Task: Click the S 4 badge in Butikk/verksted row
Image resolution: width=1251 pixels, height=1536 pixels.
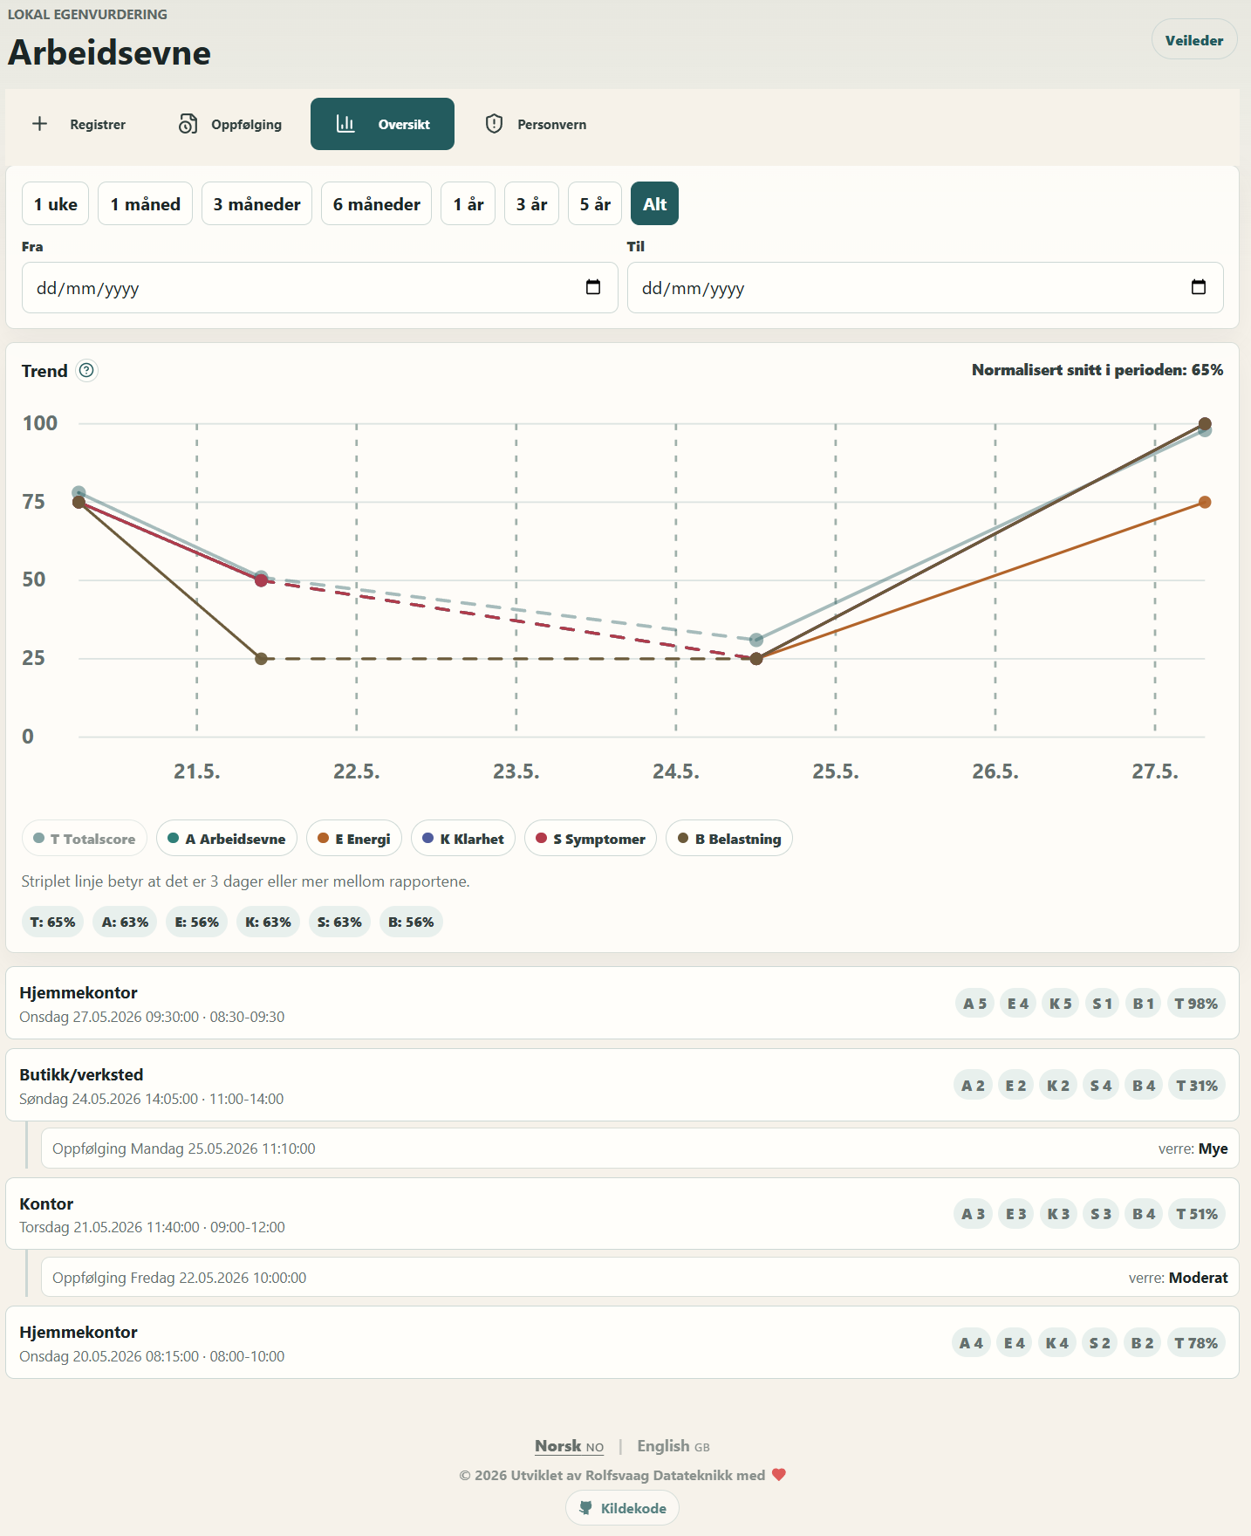Action: pyautogui.click(x=1101, y=1085)
